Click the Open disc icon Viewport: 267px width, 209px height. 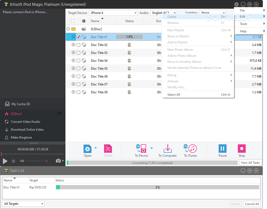click(88, 149)
